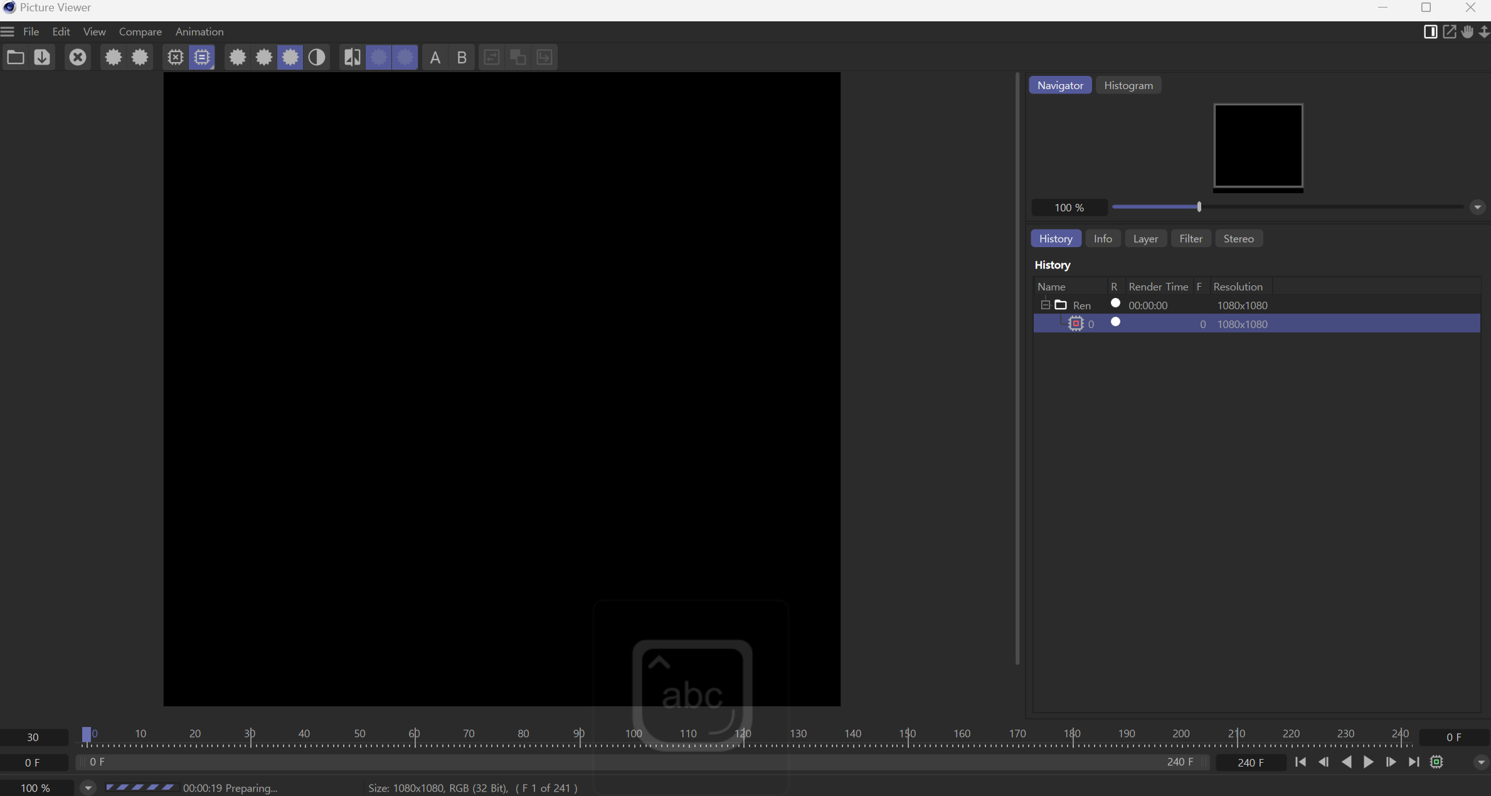Toggle the R dot for the Ren folder
The width and height of the screenshot is (1491, 796).
click(x=1115, y=304)
